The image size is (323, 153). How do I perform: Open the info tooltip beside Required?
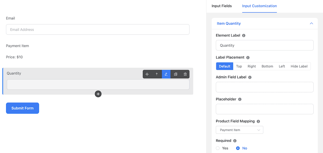click(235, 141)
